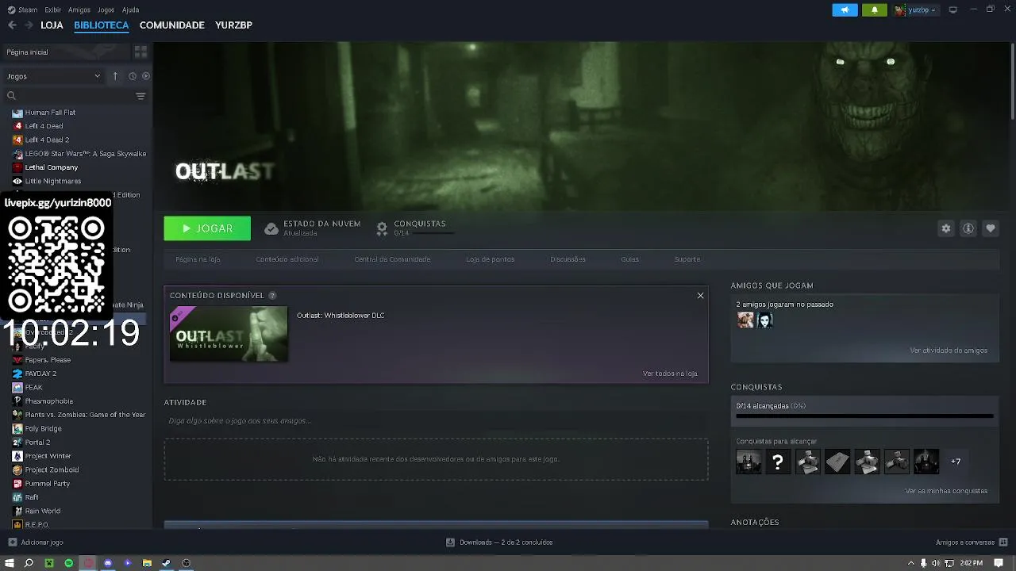Screen dimensions: 1016x571
Task: Add Outlast to favorites with the heart icon
Action: [x=991, y=228]
